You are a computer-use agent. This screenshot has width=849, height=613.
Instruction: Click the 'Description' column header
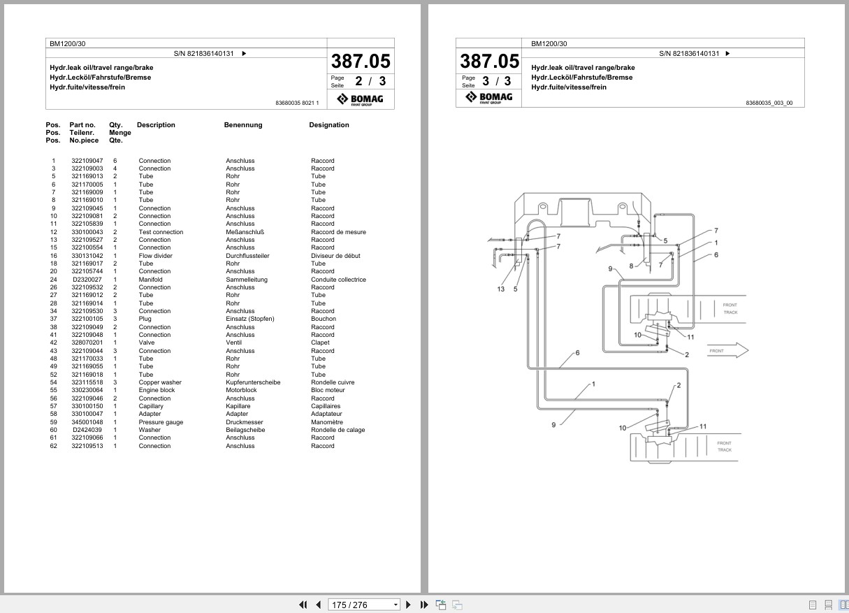pyautogui.click(x=156, y=125)
